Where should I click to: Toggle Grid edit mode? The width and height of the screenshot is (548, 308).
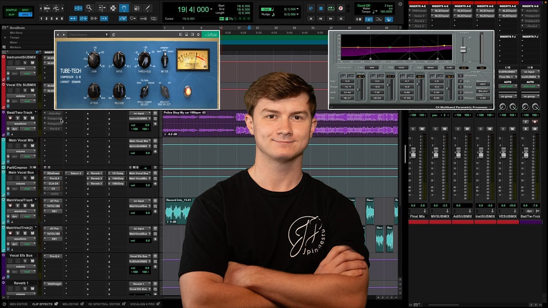pos(25,15)
